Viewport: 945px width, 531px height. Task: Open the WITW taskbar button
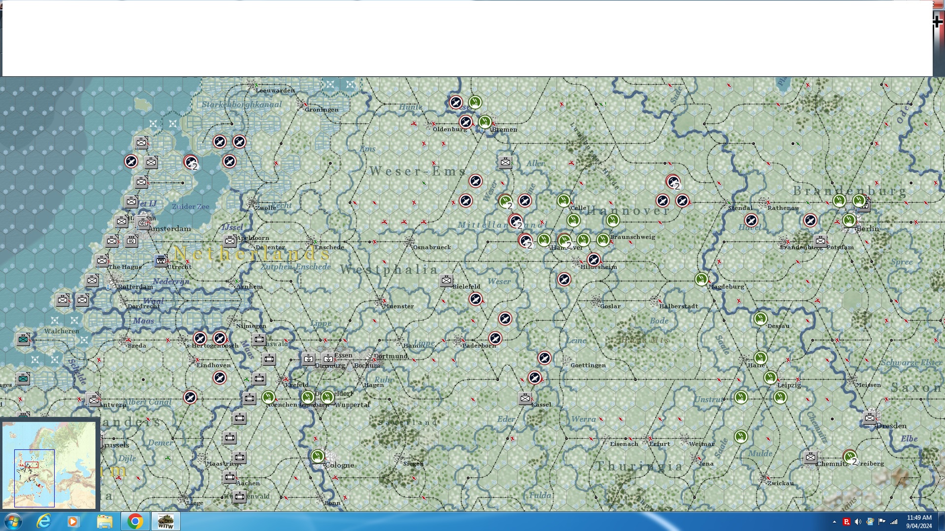pyautogui.click(x=165, y=521)
